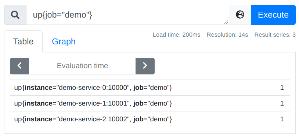
Task: Focus the up{job="demo"} expression field
Action: (127, 15)
